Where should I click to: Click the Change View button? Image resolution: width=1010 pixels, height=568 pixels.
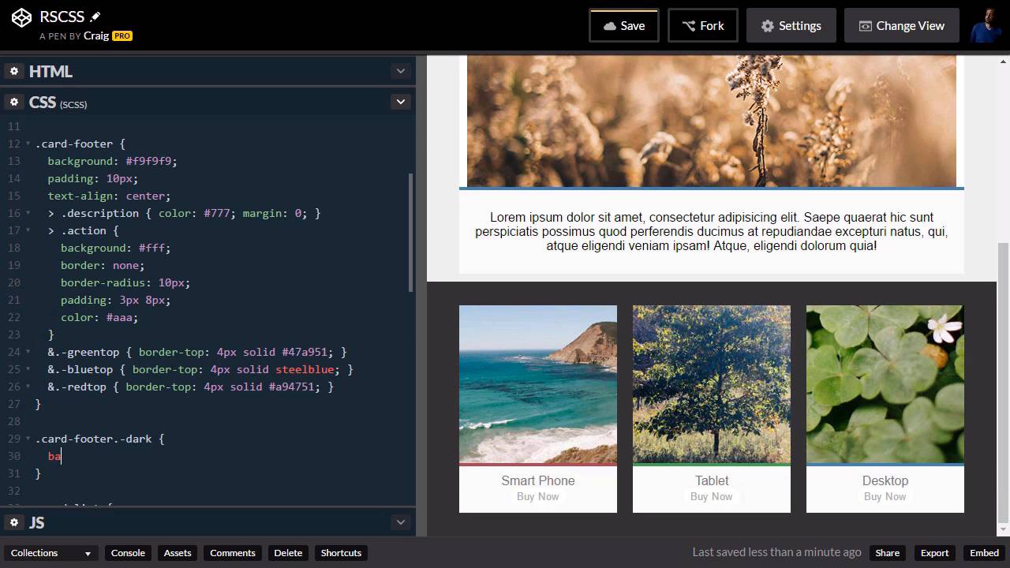[x=901, y=26]
